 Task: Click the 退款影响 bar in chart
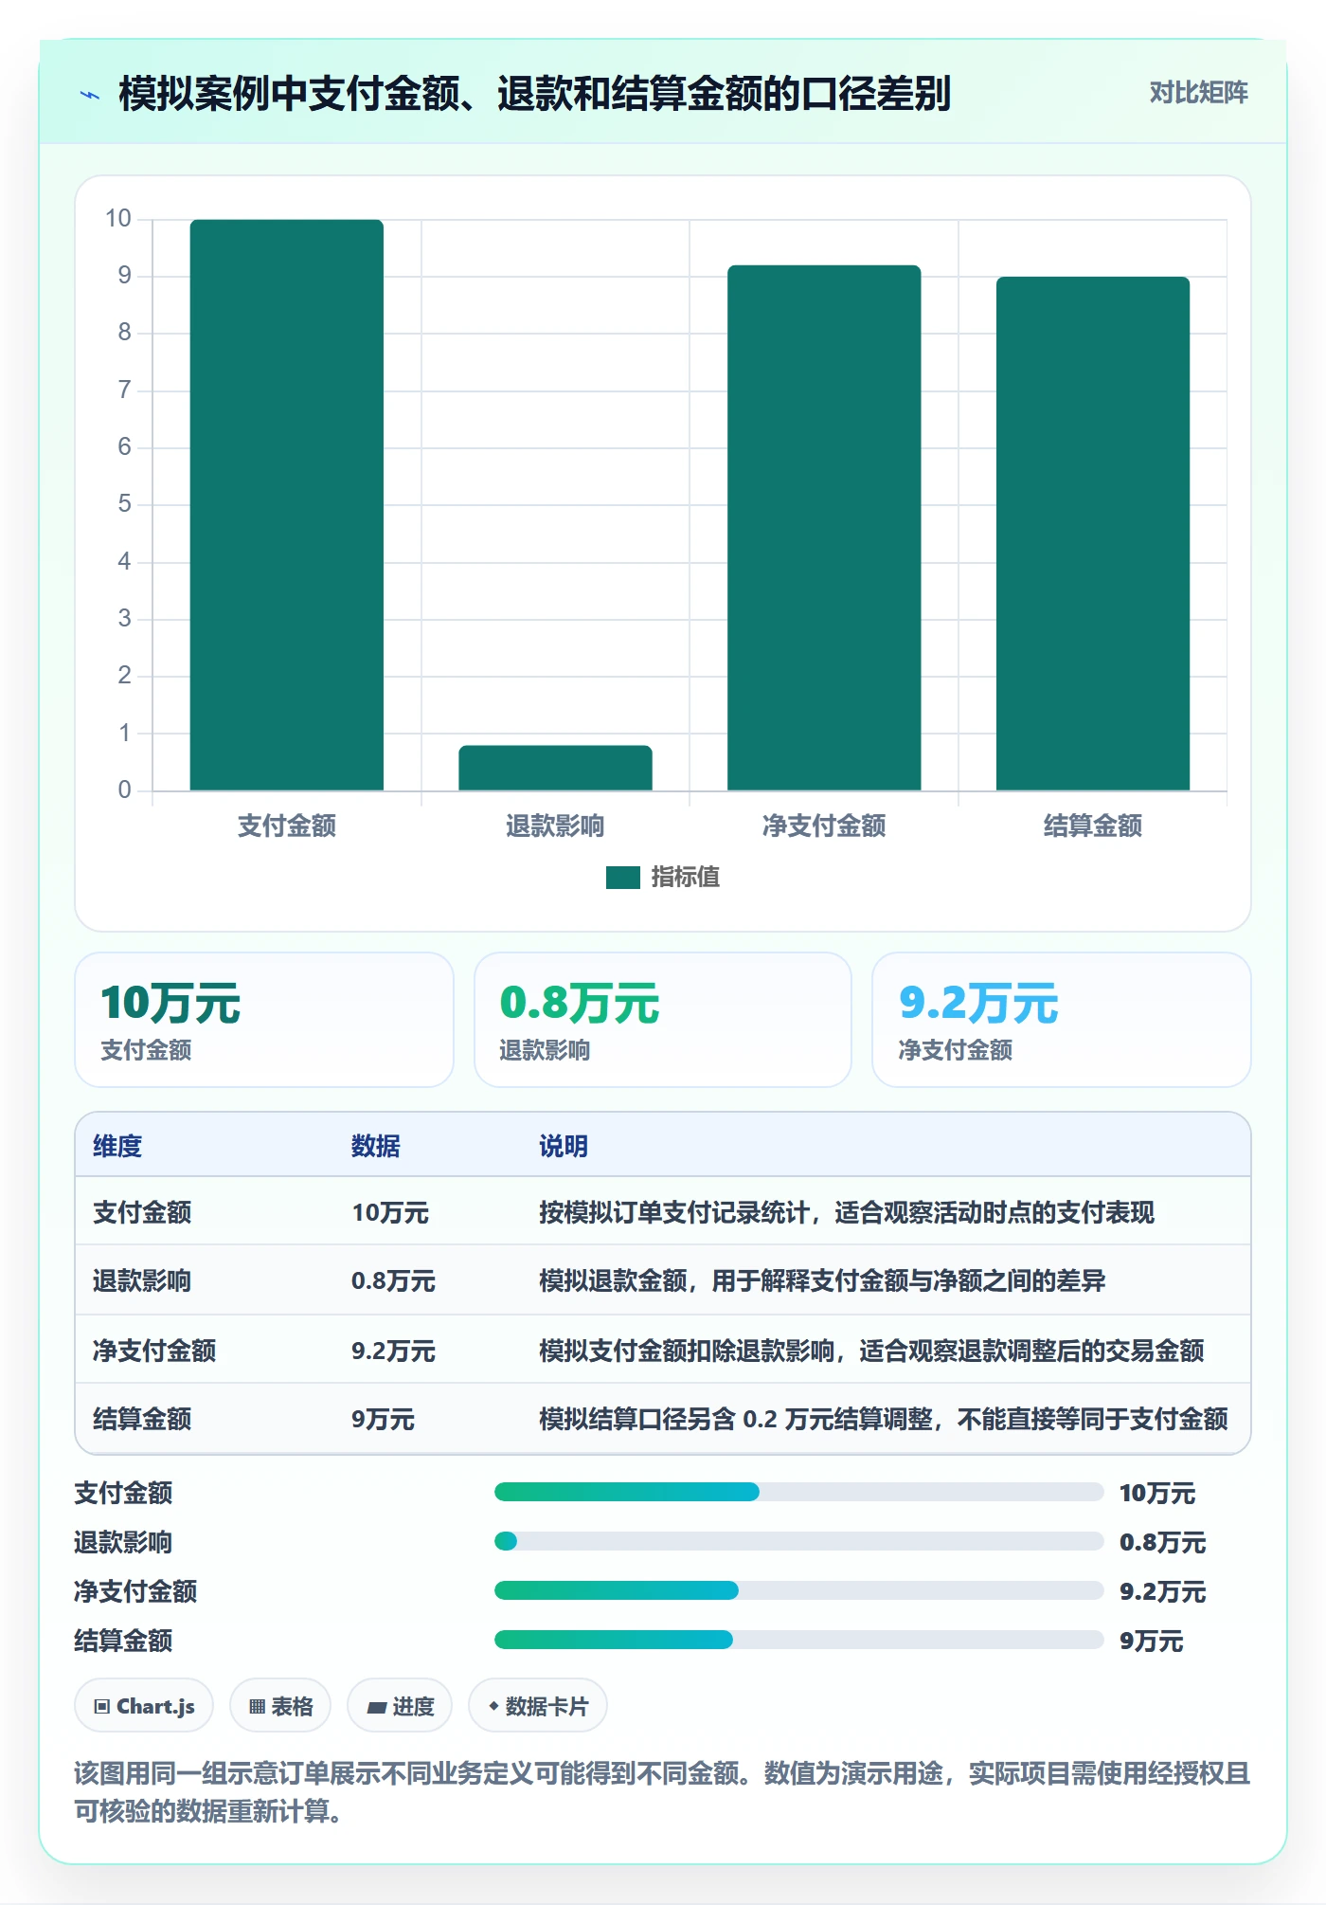[x=555, y=768]
